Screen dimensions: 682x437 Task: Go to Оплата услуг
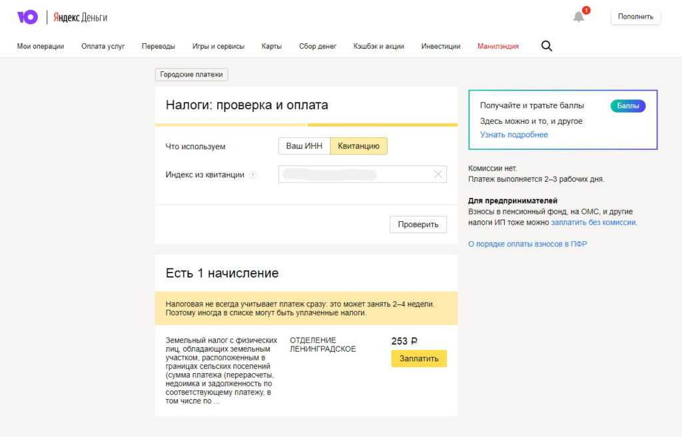tap(103, 47)
